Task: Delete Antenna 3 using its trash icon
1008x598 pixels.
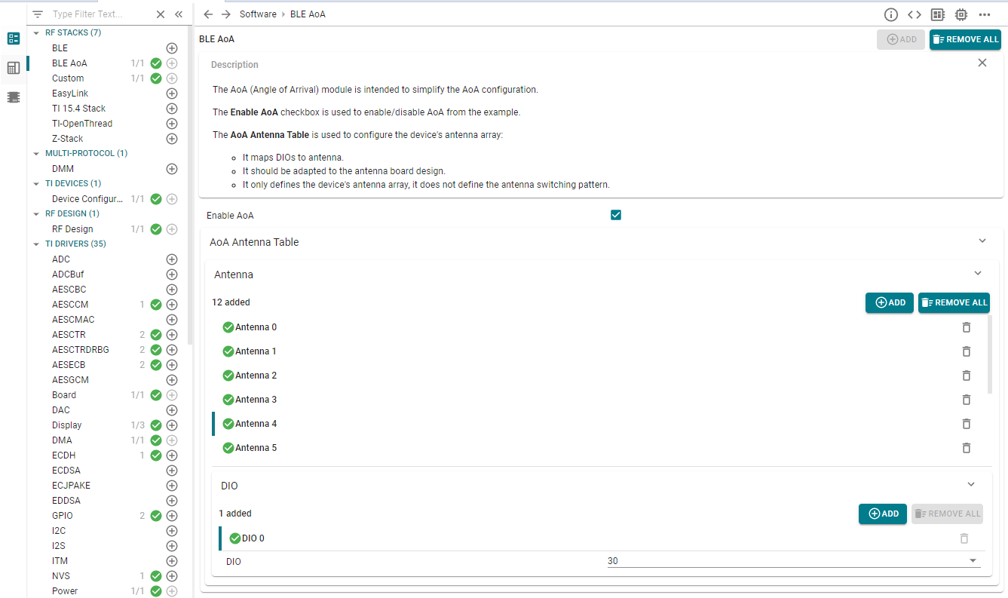Action: point(966,400)
